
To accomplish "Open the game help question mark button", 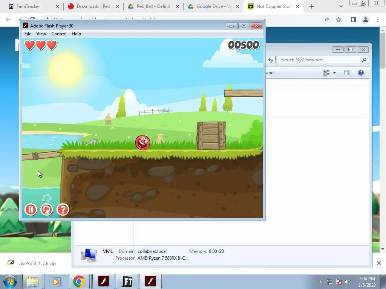I will [63, 210].
